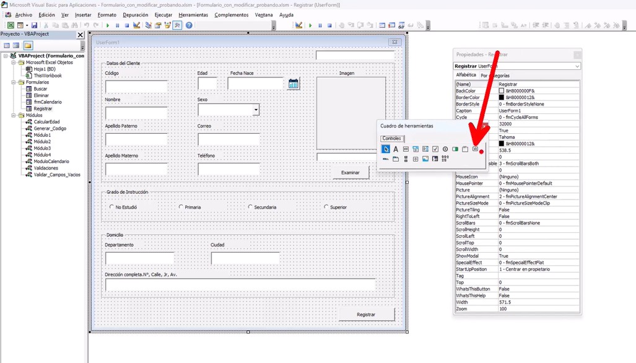
Task: Collapse the Módulos folder in project tree
Action: point(14,115)
